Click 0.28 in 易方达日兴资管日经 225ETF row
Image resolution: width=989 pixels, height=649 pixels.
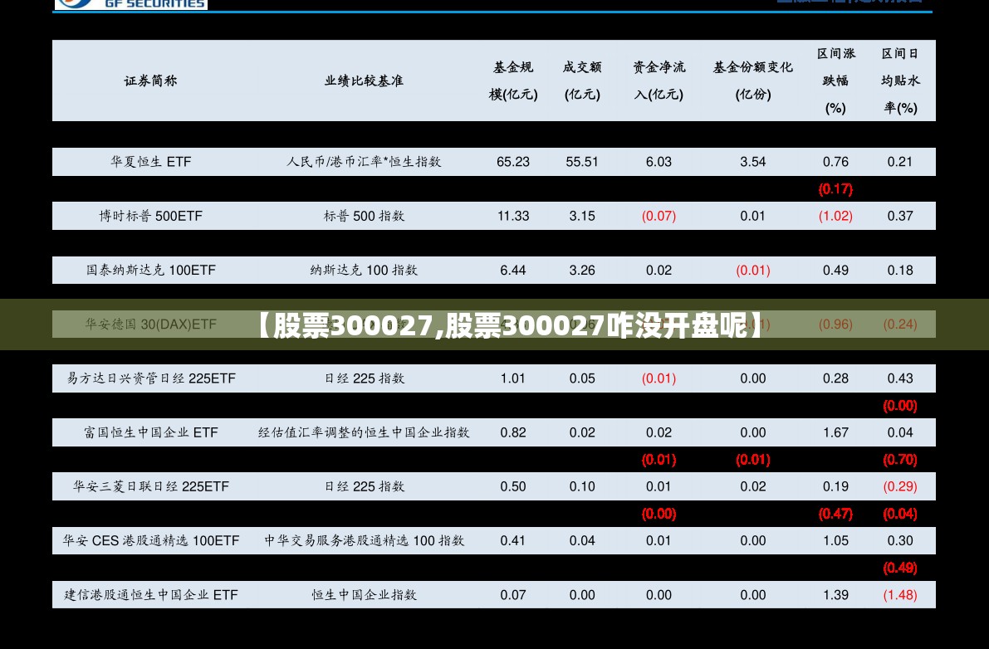835,378
